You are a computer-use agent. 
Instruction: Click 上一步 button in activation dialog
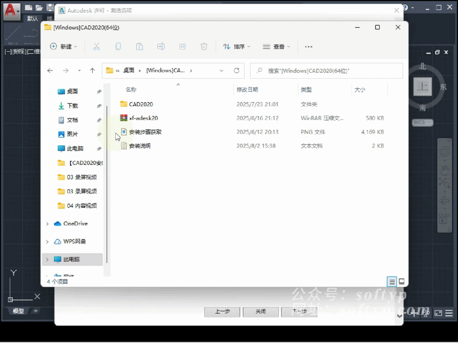click(222, 312)
